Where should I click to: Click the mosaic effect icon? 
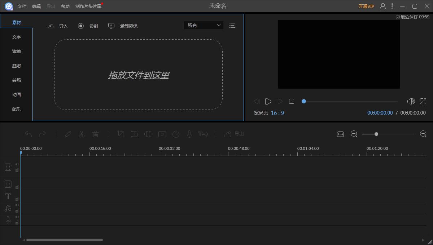coord(149,134)
